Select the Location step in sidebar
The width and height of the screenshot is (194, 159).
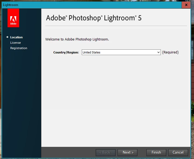coord(16,37)
